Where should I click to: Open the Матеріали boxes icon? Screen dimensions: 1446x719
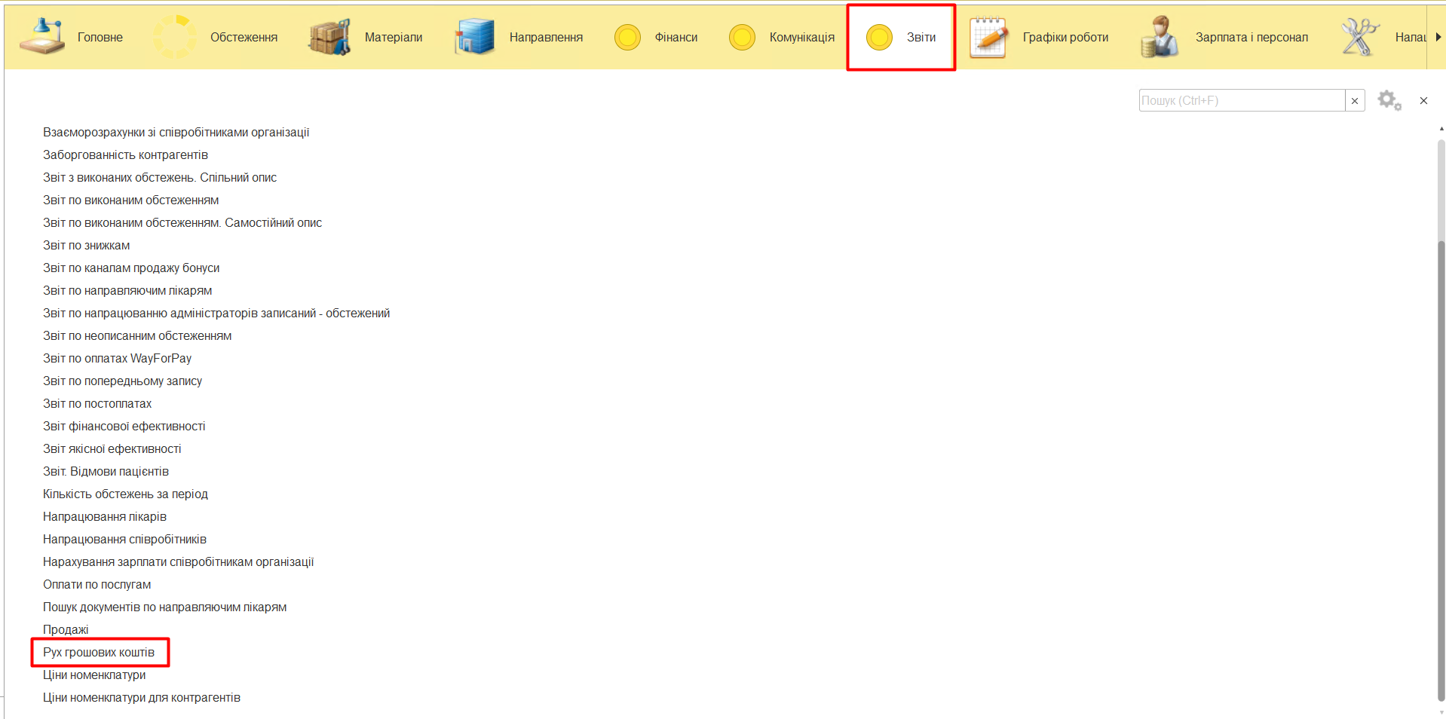tap(329, 37)
